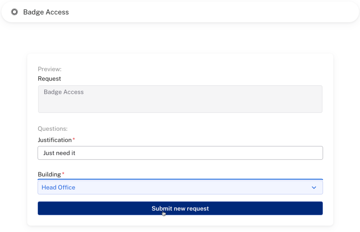Click the red asterisk beside Building
360x232 pixels.
(x=63, y=174)
